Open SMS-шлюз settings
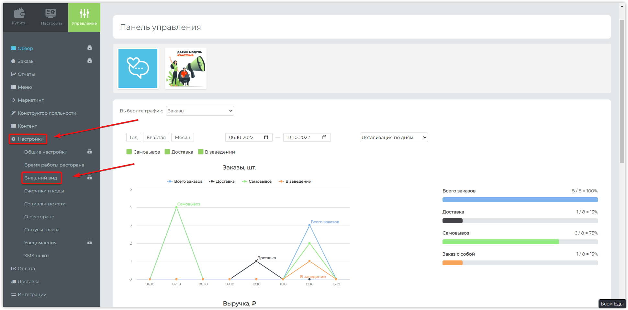The image size is (628, 310). [37, 256]
